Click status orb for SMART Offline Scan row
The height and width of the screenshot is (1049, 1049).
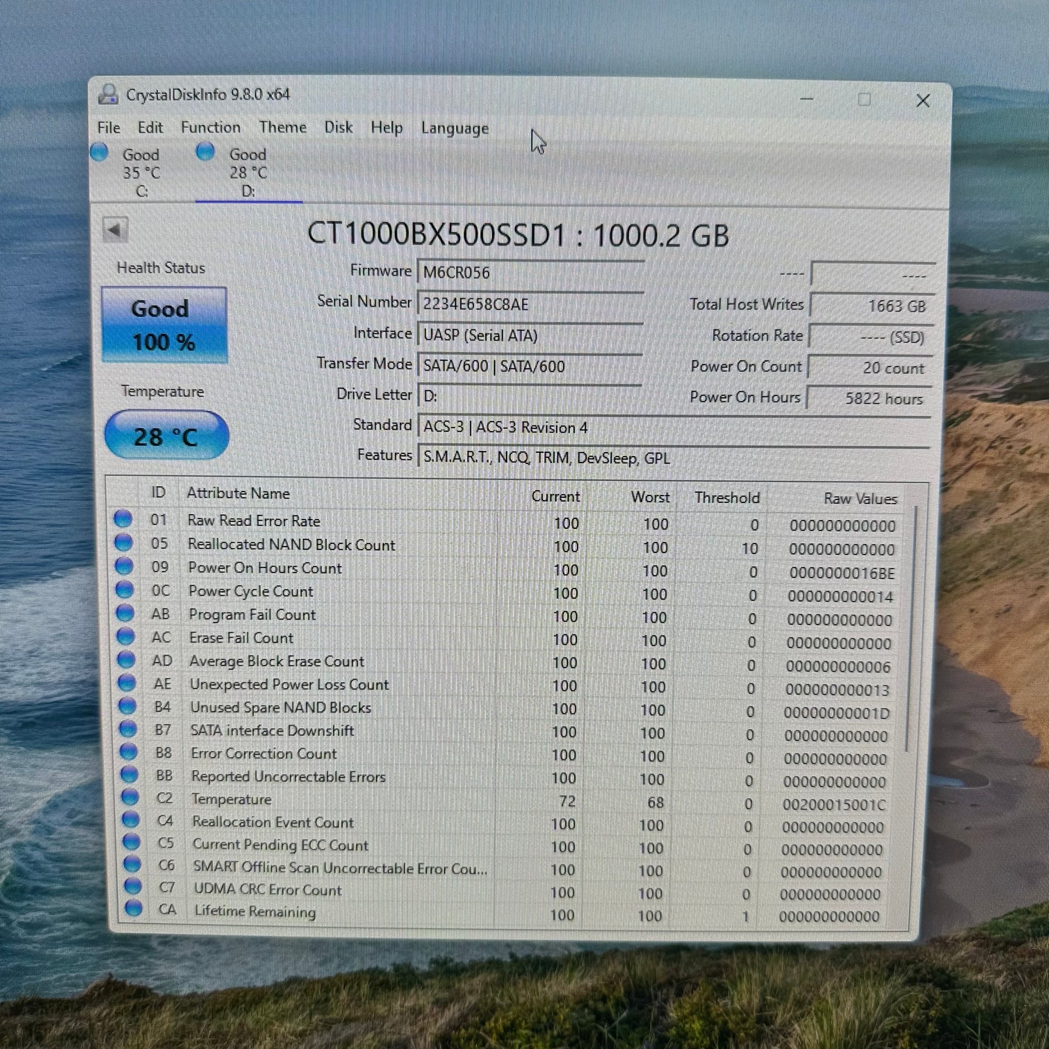pos(132,864)
